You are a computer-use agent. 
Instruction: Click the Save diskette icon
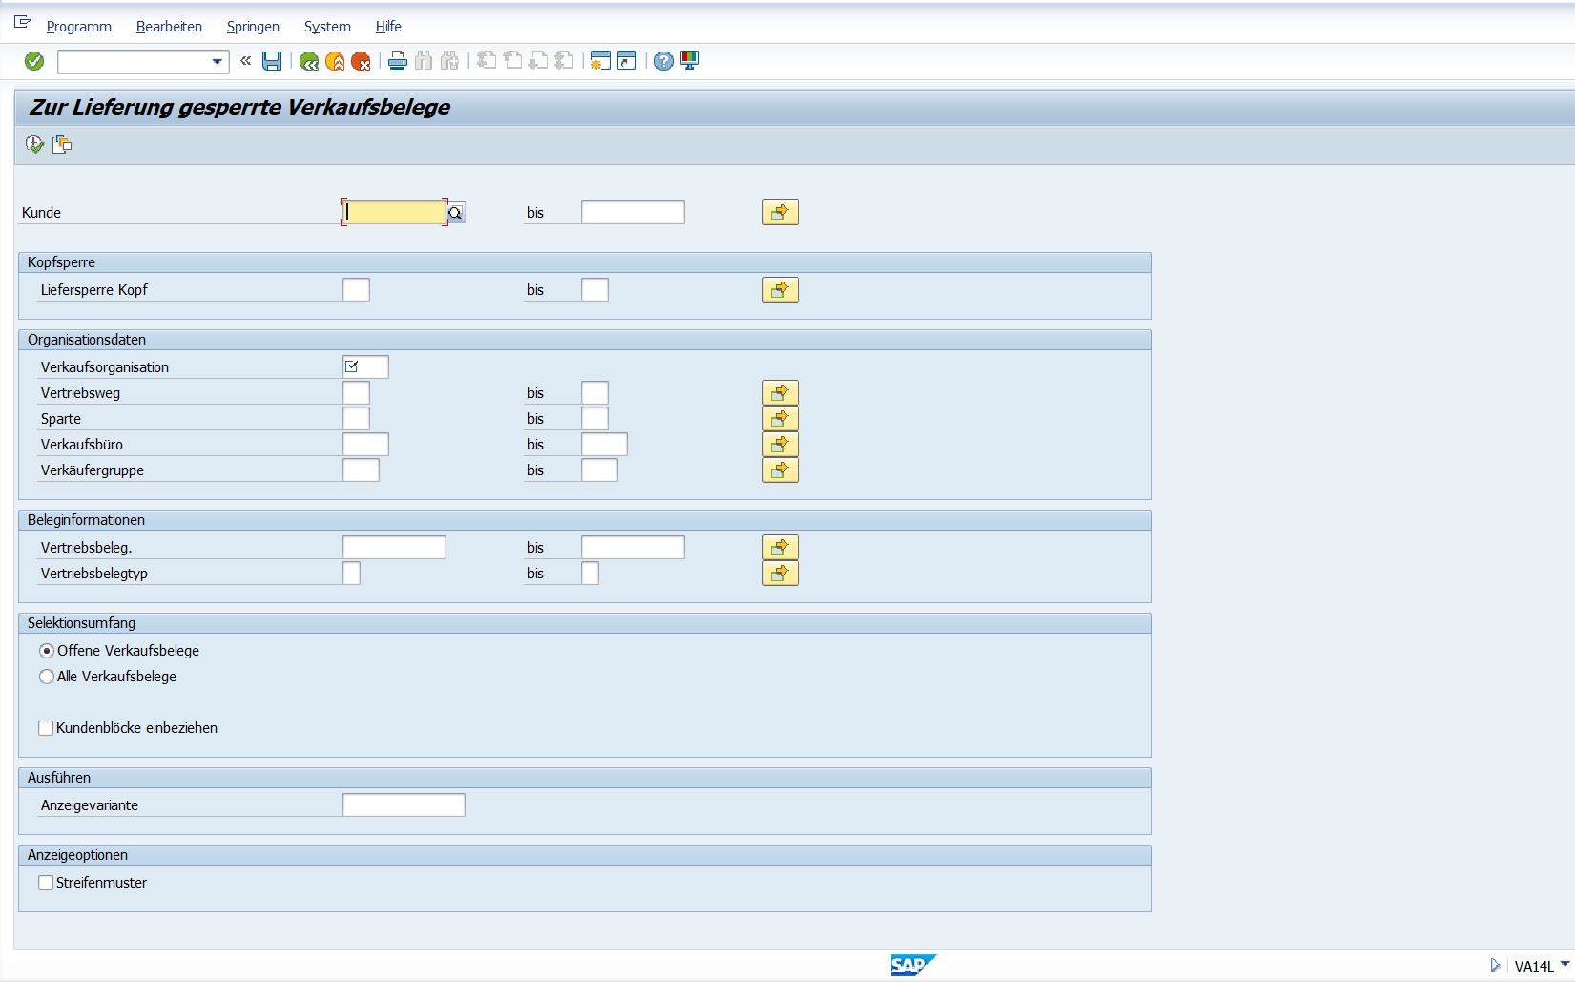[x=272, y=61]
